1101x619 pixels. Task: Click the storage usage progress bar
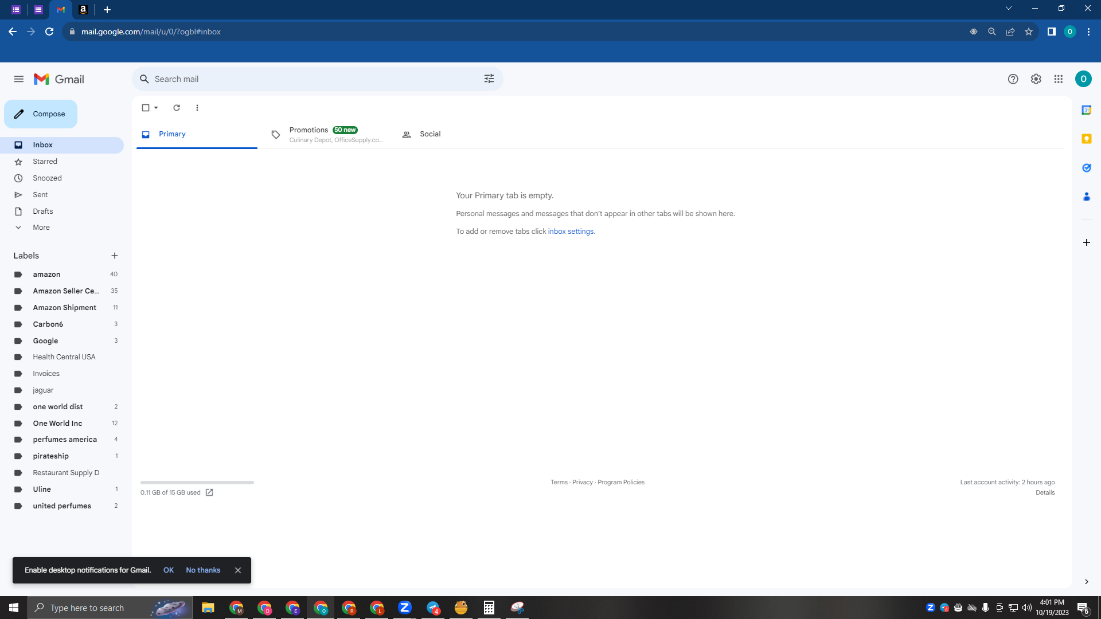(197, 483)
